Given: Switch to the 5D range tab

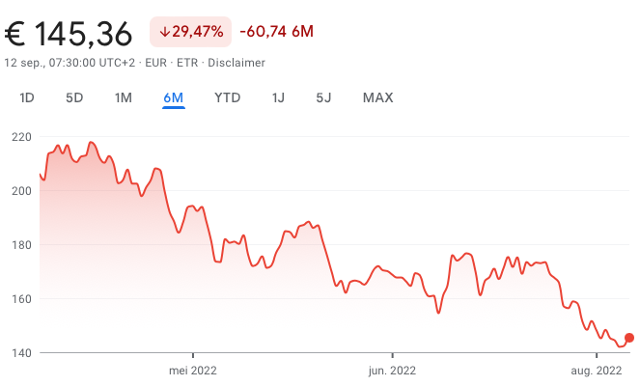Looking at the screenshot, I should [74, 97].
